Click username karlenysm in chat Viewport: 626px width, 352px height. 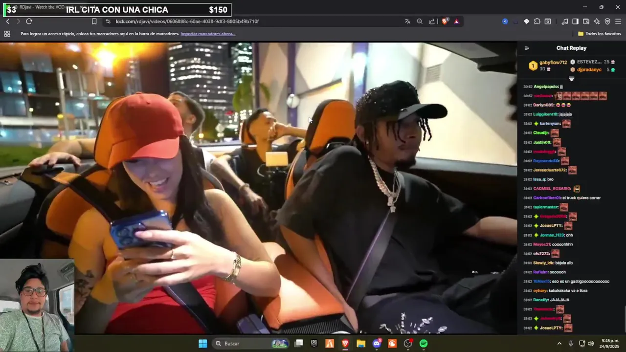550,124
